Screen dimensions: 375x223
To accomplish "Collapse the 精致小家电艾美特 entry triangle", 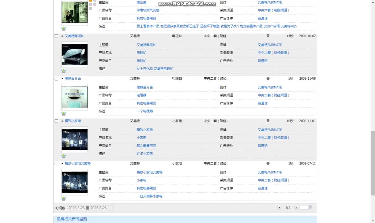I will [x=62, y=163].
